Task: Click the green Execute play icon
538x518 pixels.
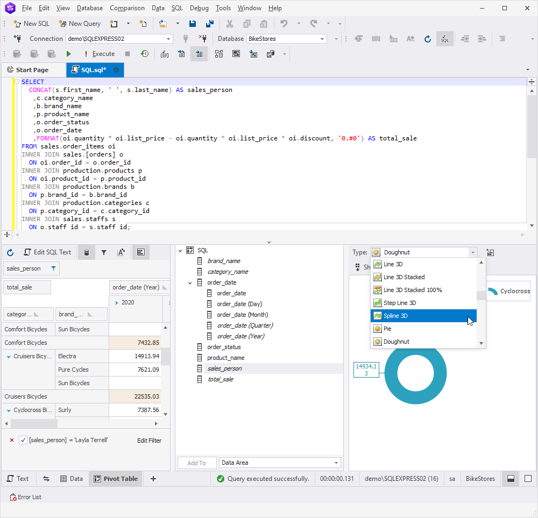Action: (x=69, y=54)
